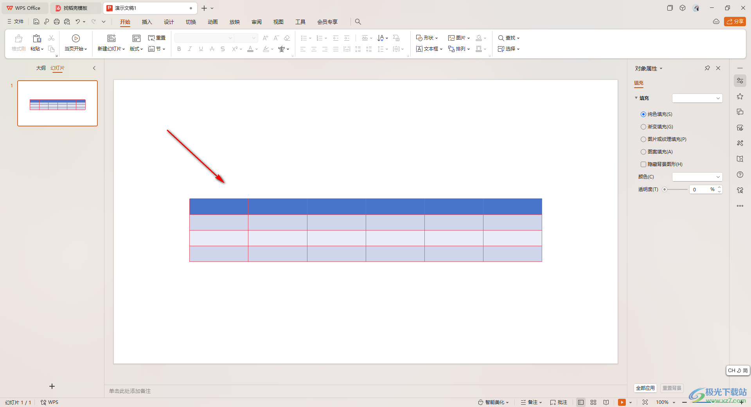Start slideshow with orange play button
The width and height of the screenshot is (751, 407).
622,402
